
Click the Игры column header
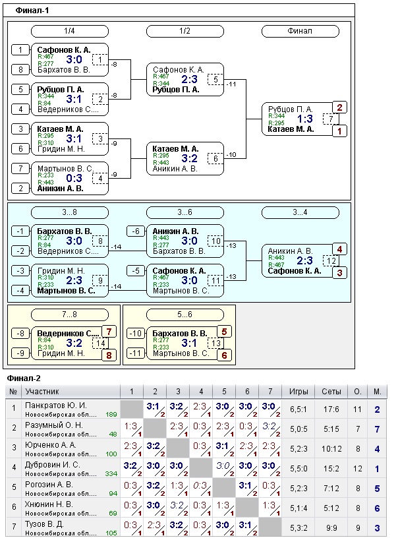pyautogui.click(x=298, y=392)
